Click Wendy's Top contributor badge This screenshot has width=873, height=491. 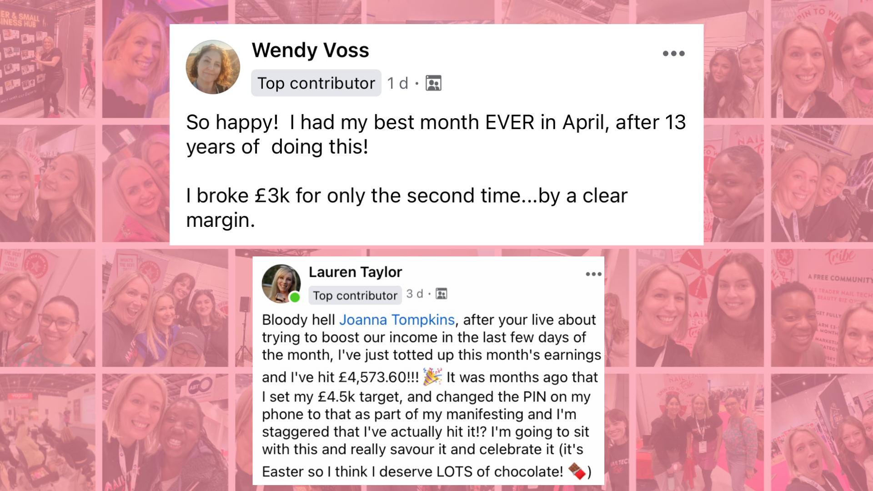tap(316, 83)
